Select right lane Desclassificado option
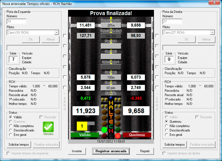This screenshot has width=222, height=161. tap(167, 130)
